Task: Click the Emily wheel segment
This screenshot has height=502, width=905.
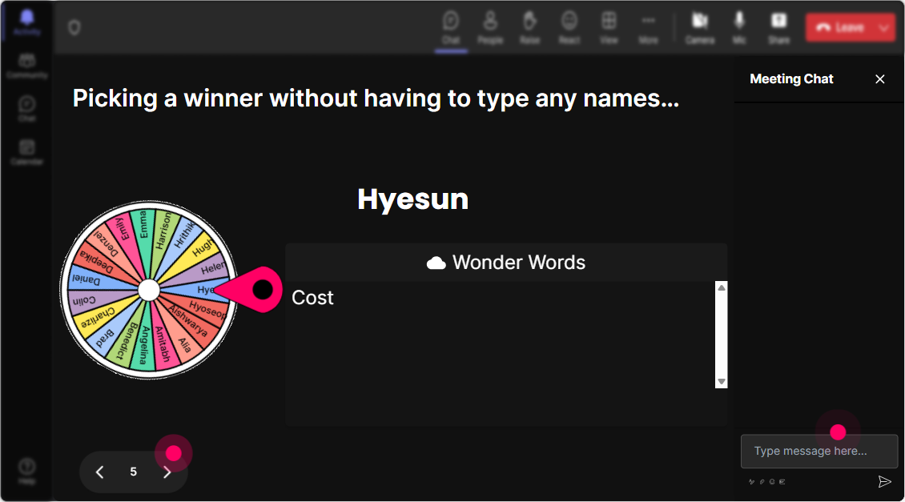Action: click(123, 230)
